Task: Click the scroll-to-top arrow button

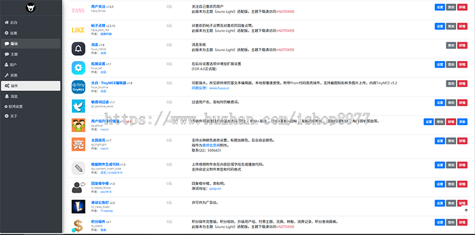Action: click(x=466, y=211)
